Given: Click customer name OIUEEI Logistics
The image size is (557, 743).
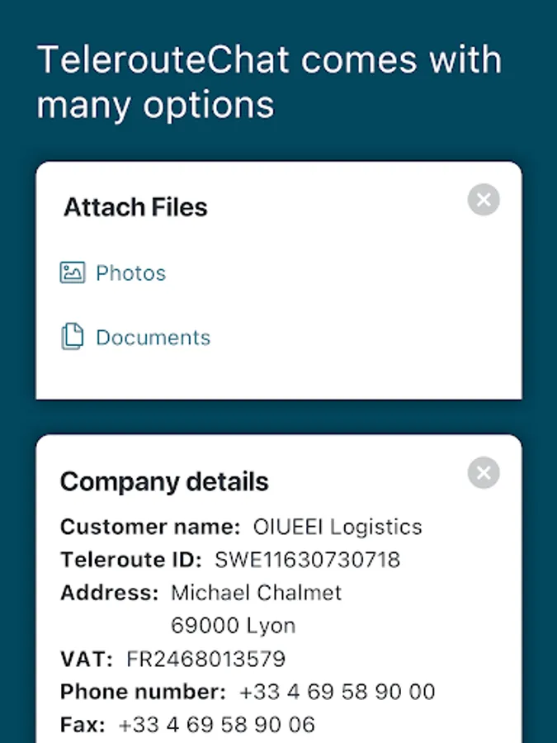Looking at the screenshot, I should coord(338,527).
